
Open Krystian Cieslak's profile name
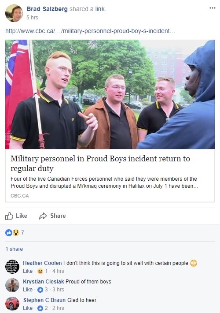[x=44, y=282]
